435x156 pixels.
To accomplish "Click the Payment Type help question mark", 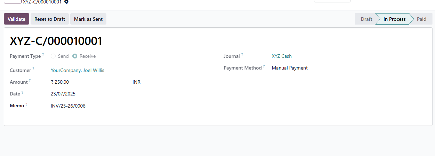I will click(43, 55).
